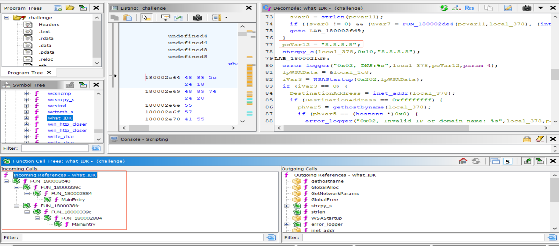
Task: Click the Copy icon in Listing toolbar
Action: (x=115, y=18)
